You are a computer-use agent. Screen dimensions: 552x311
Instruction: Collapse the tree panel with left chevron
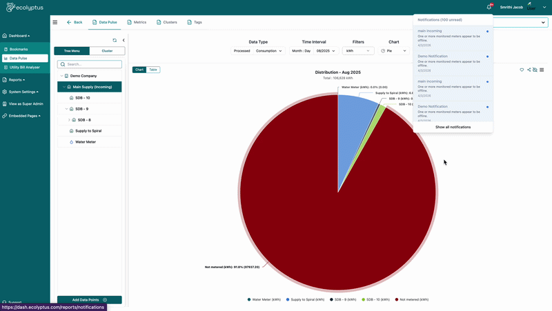pyautogui.click(x=124, y=41)
